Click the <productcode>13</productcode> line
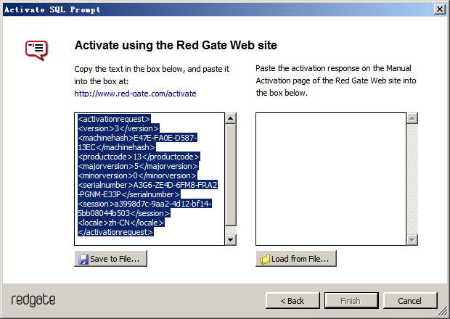 coord(139,157)
